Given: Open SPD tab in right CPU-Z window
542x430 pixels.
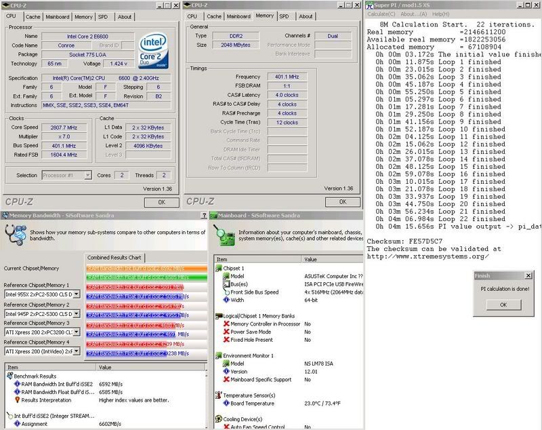Looking at the screenshot, I should click(x=284, y=16).
